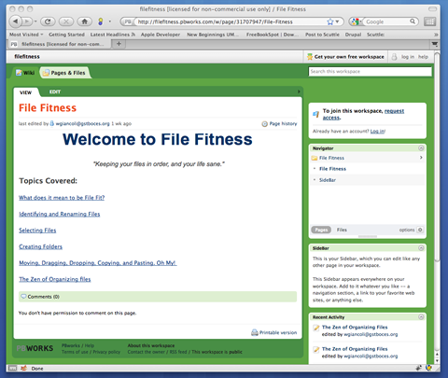448x378 pixels.
Task: Switch to the Wiki tab
Action: pyautogui.click(x=25, y=73)
